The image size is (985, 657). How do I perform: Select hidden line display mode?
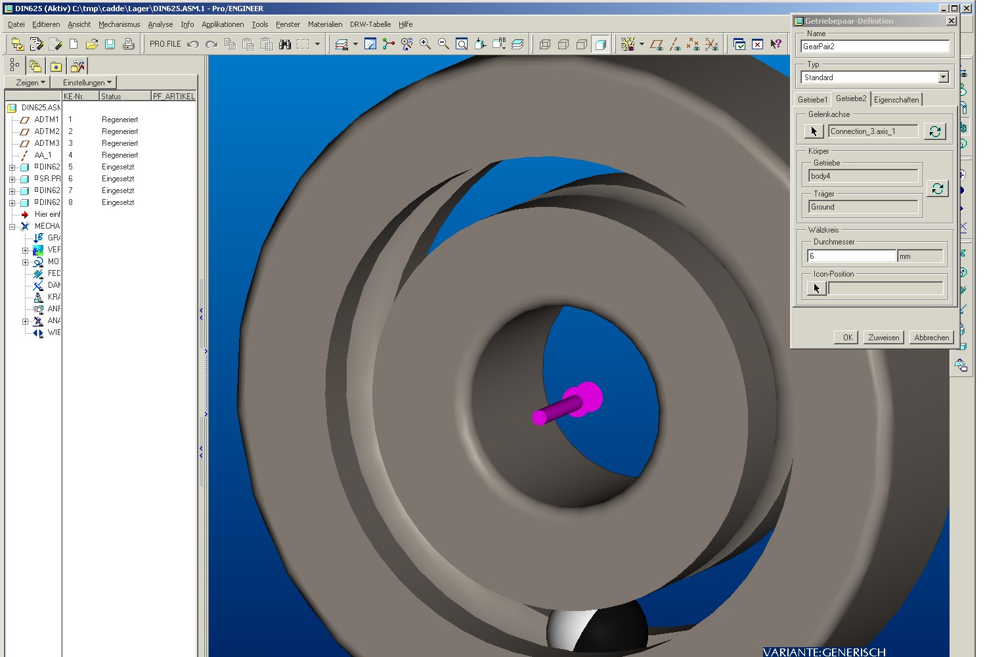(563, 44)
